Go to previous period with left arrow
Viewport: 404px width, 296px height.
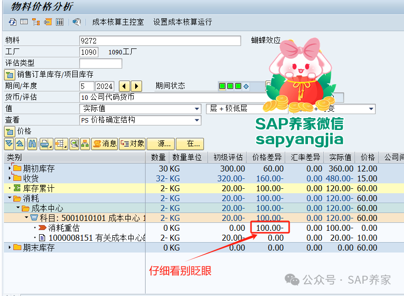click(124, 86)
